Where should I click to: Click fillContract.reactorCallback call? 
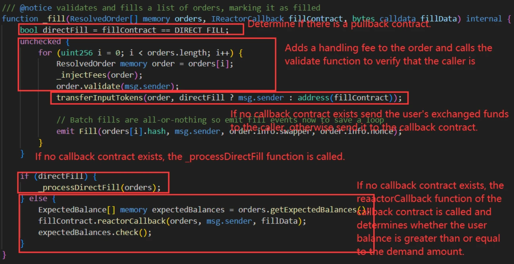pyautogui.click(x=172, y=221)
